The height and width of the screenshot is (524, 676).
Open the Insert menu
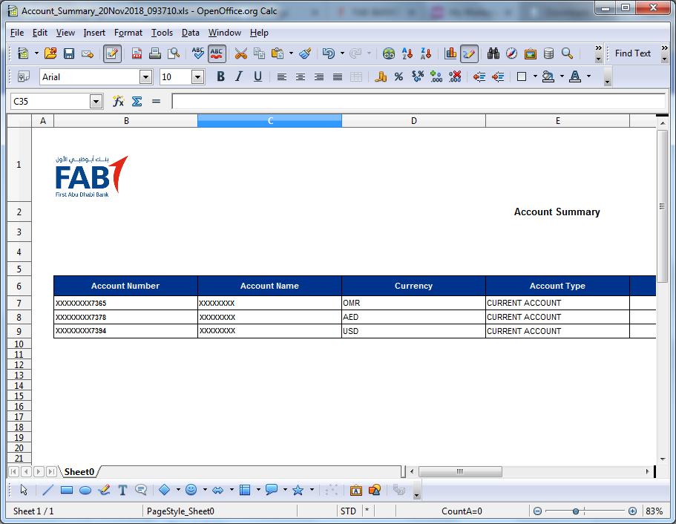[x=94, y=33]
